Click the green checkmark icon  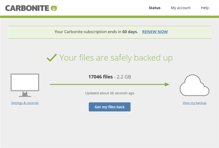(x=52, y=58)
